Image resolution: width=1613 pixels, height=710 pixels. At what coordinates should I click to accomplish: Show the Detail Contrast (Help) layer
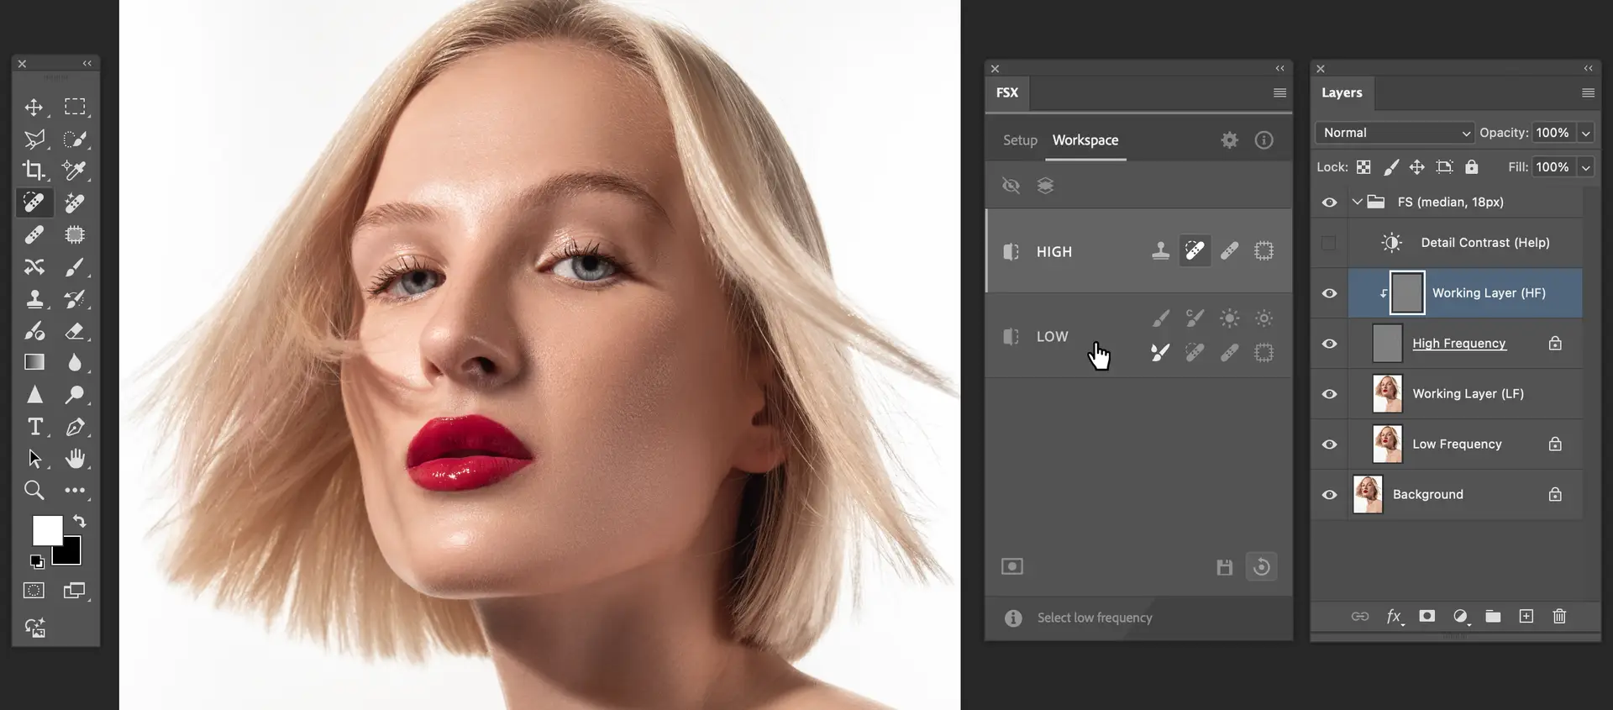pyautogui.click(x=1328, y=243)
